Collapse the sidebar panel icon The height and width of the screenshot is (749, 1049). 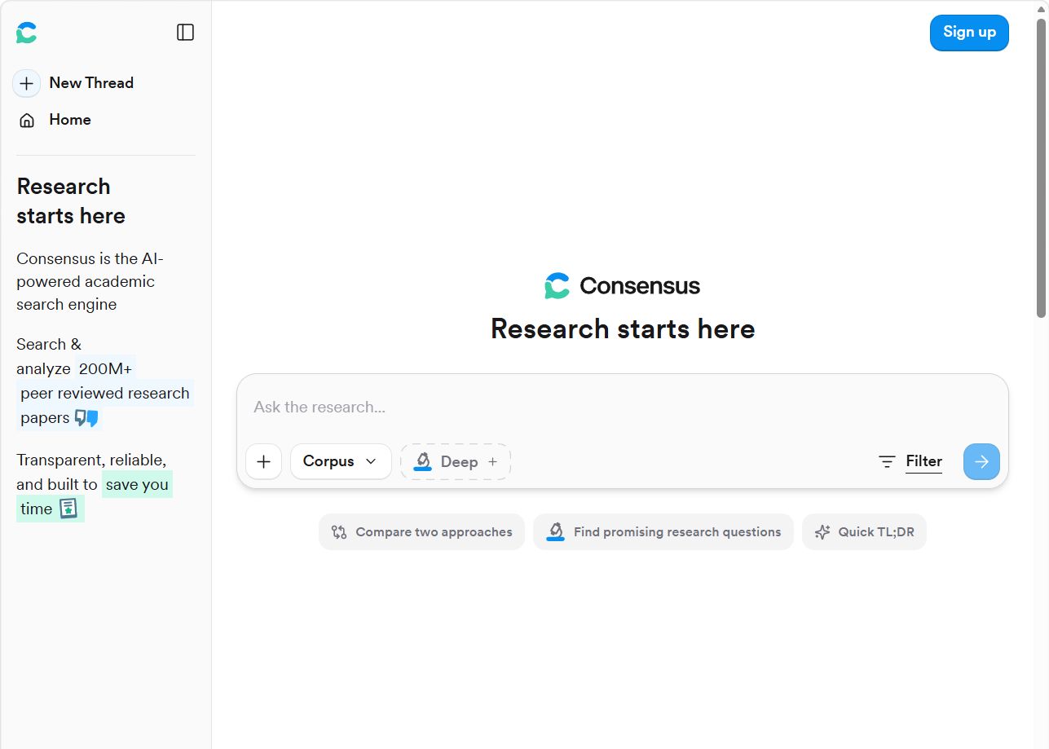[x=186, y=32]
